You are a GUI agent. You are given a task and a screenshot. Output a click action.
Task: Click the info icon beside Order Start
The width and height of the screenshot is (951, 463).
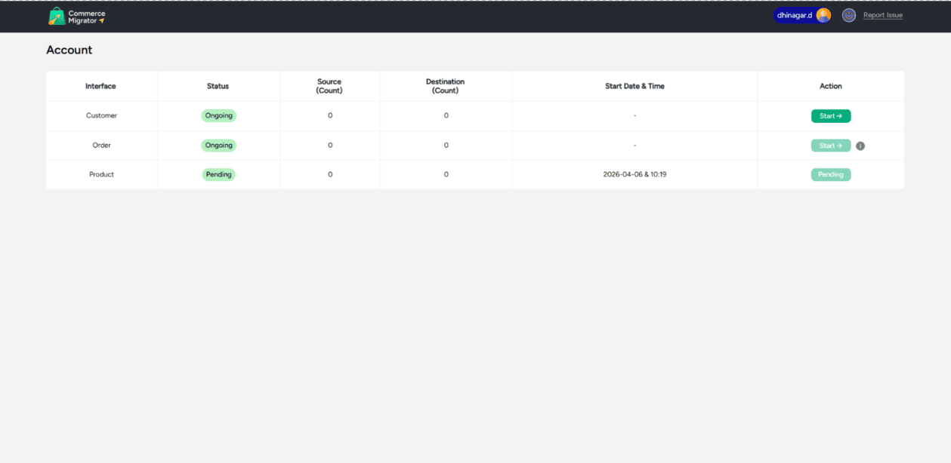[x=860, y=146]
